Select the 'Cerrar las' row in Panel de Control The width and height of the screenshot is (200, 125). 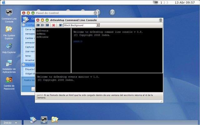tap(29, 29)
